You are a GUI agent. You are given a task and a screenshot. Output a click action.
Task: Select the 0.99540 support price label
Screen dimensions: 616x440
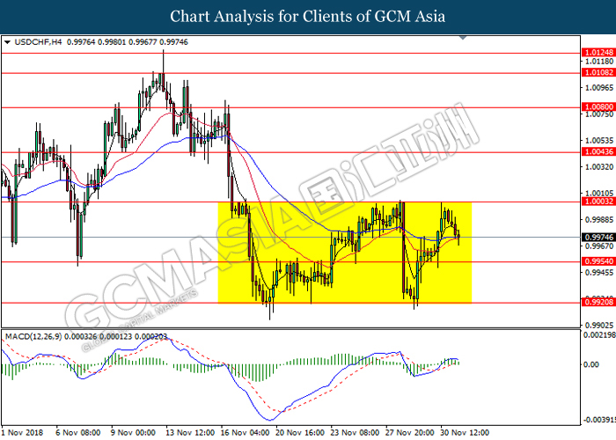pos(598,261)
